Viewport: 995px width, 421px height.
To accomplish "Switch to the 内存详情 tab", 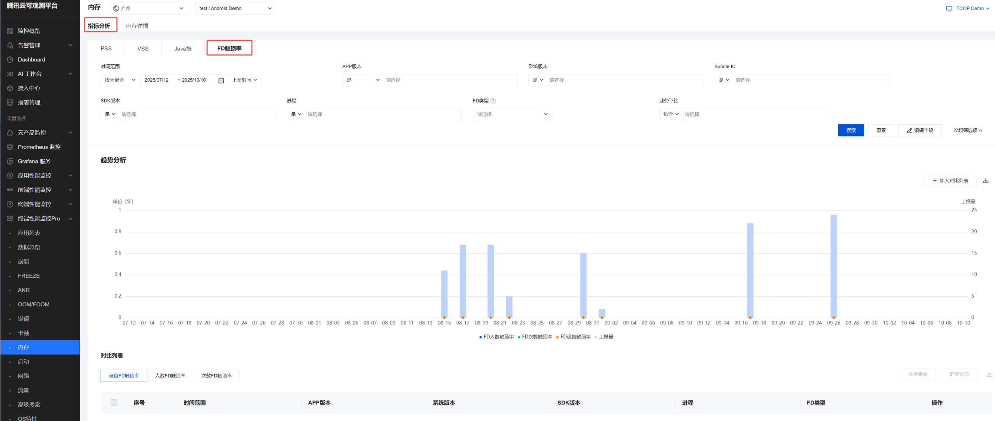I will pyautogui.click(x=137, y=26).
